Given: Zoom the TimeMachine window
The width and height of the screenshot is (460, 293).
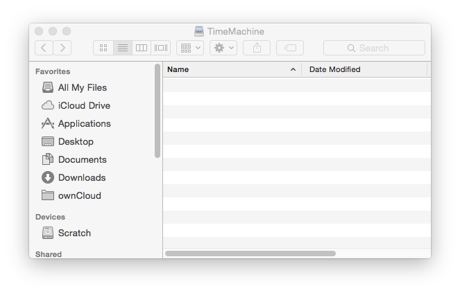Looking at the screenshot, I should tap(67, 31).
